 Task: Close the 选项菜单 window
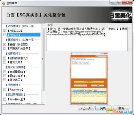(127, 2)
